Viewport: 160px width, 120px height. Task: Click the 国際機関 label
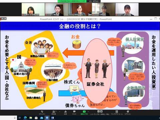point(29,83)
